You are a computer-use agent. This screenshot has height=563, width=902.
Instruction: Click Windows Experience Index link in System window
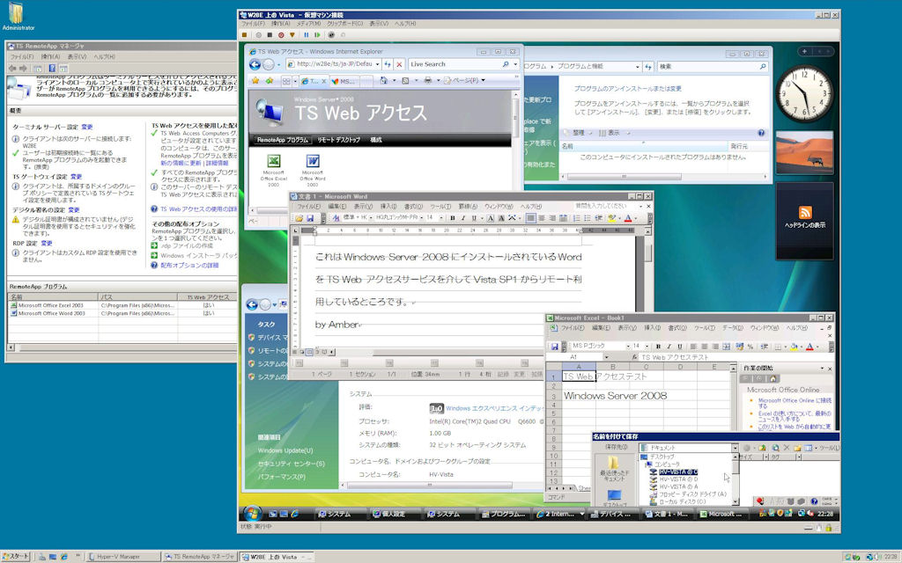coord(494,408)
